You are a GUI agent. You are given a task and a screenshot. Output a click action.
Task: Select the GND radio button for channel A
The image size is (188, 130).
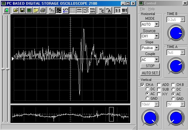pos(148,99)
